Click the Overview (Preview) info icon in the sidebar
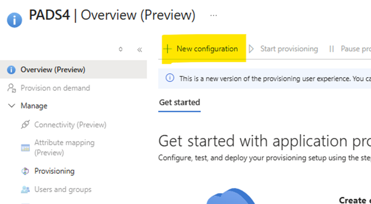Screen dimensions: 371x204 (11, 70)
